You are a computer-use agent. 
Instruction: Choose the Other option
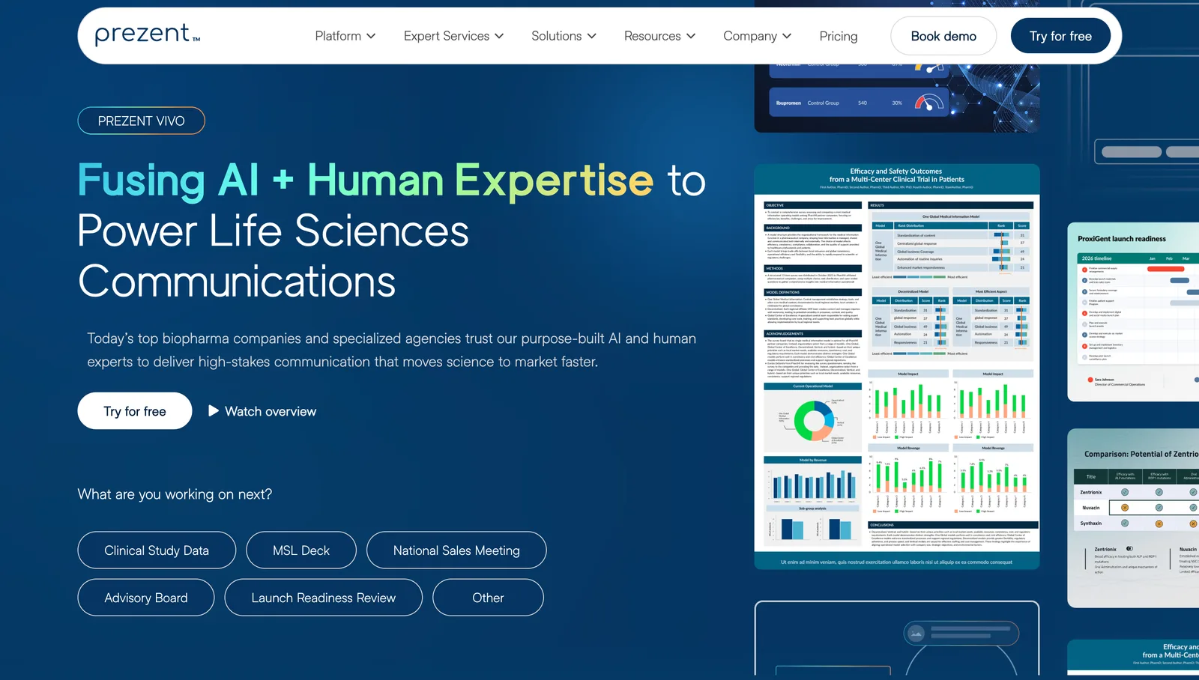pos(488,598)
